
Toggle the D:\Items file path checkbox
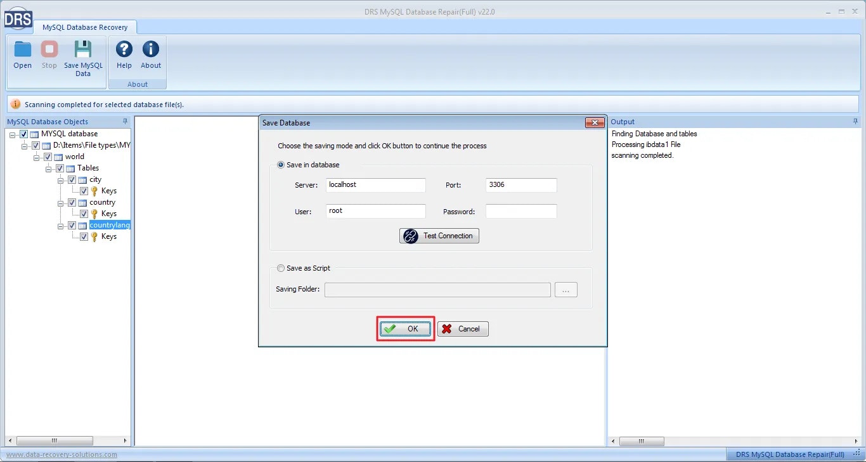click(36, 145)
